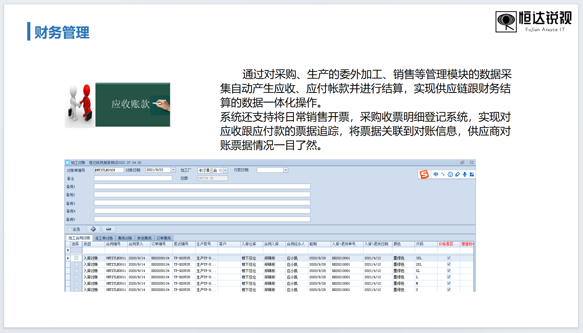Screen dimensions: 583x333
Task: Toggle the 价格是否 checkbox in the 3XL row
Action: (449, 258)
